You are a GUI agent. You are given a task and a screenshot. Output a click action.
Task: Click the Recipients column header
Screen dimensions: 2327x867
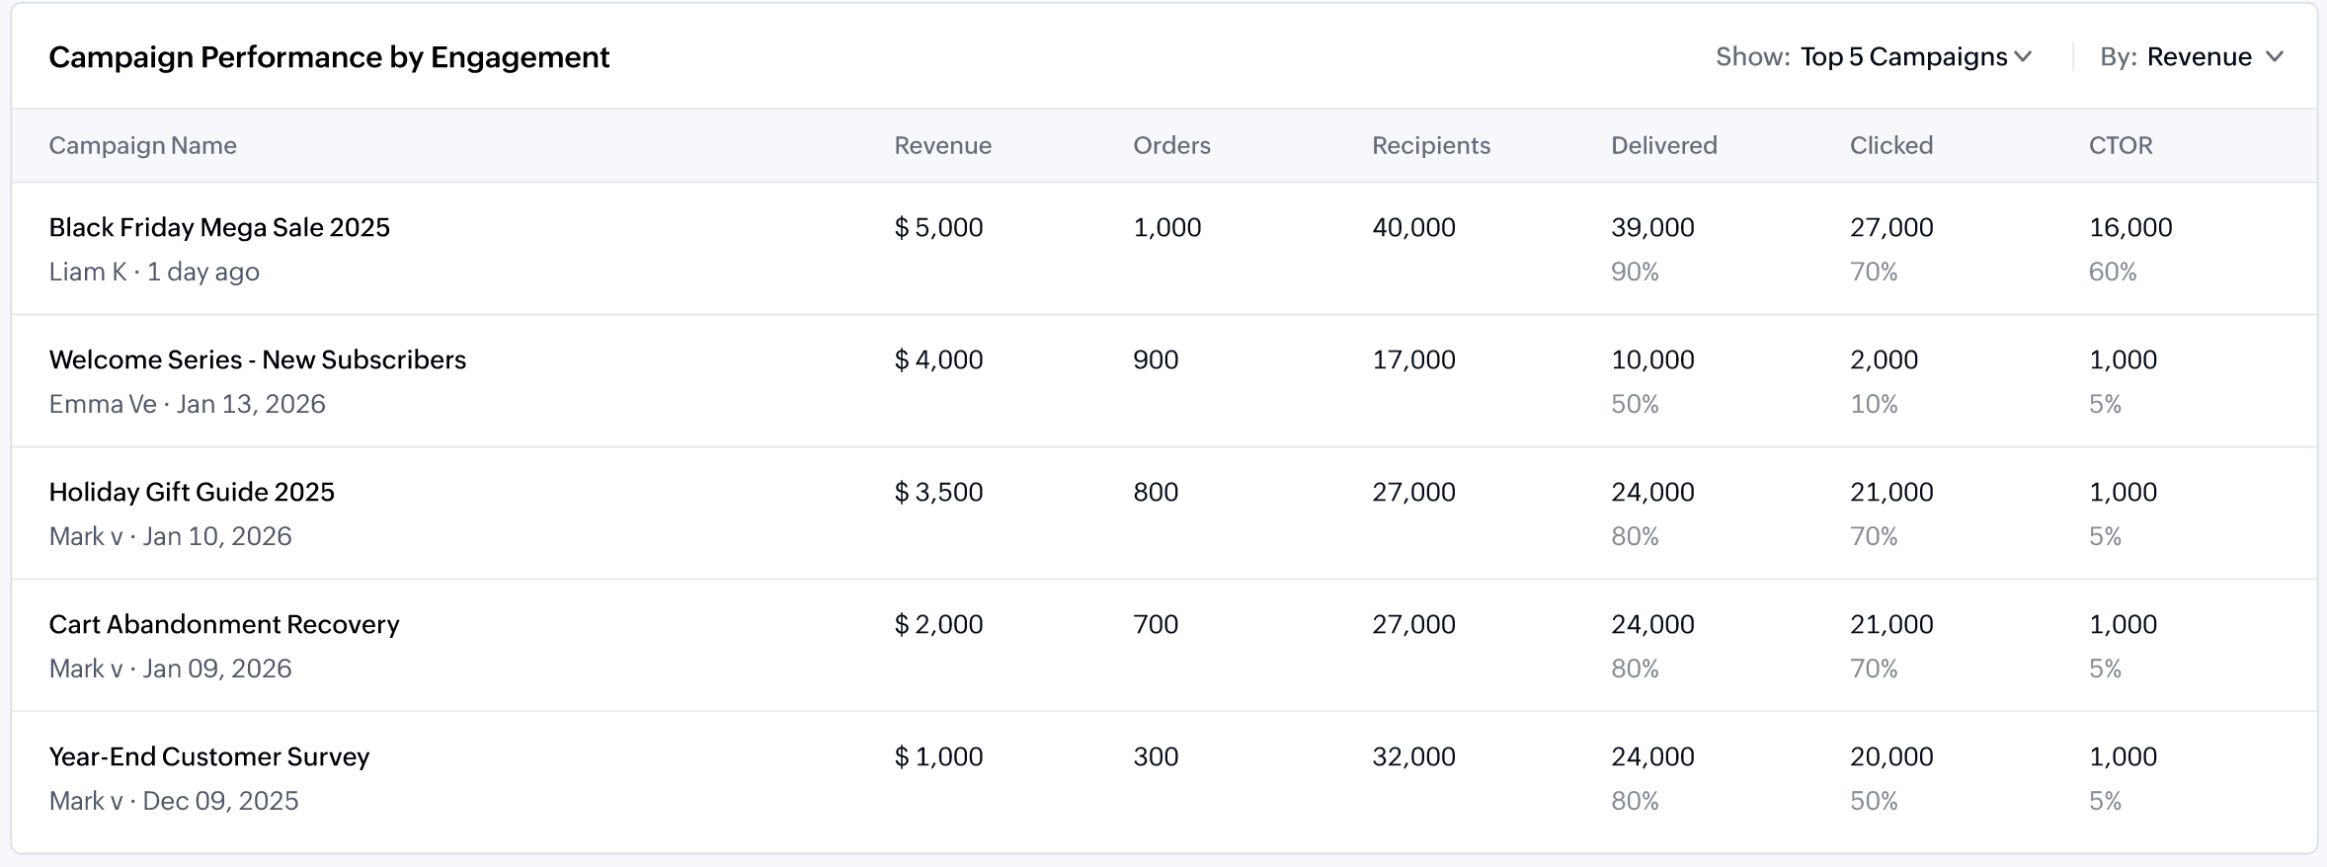pyautogui.click(x=1431, y=145)
